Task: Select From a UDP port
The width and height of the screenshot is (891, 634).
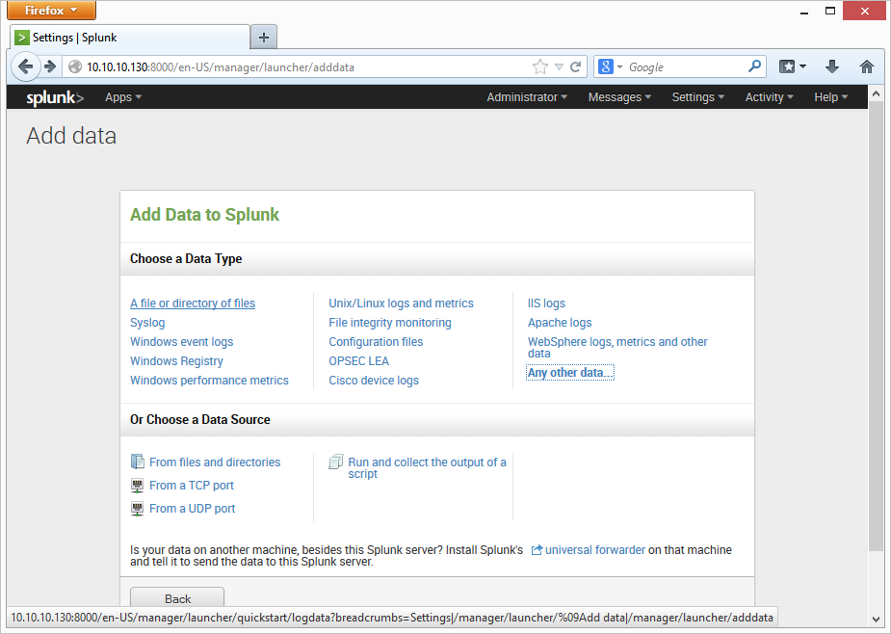Action: (192, 509)
